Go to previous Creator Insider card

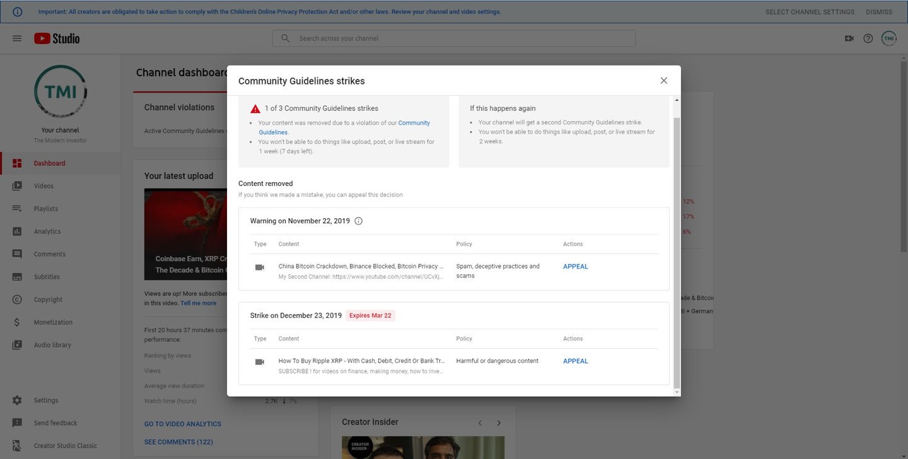[x=480, y=423]
